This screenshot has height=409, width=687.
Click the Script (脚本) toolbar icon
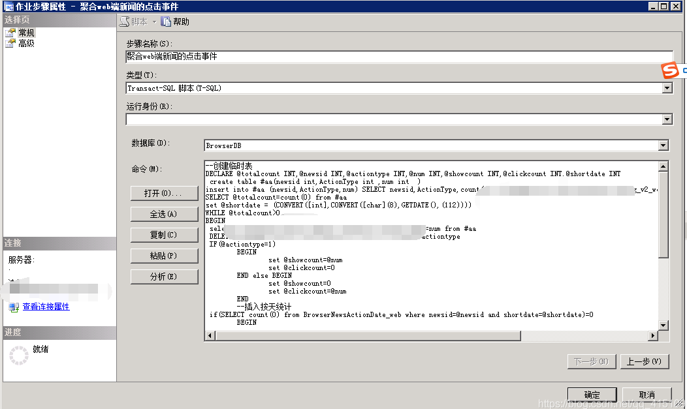[x=125, y=22]
